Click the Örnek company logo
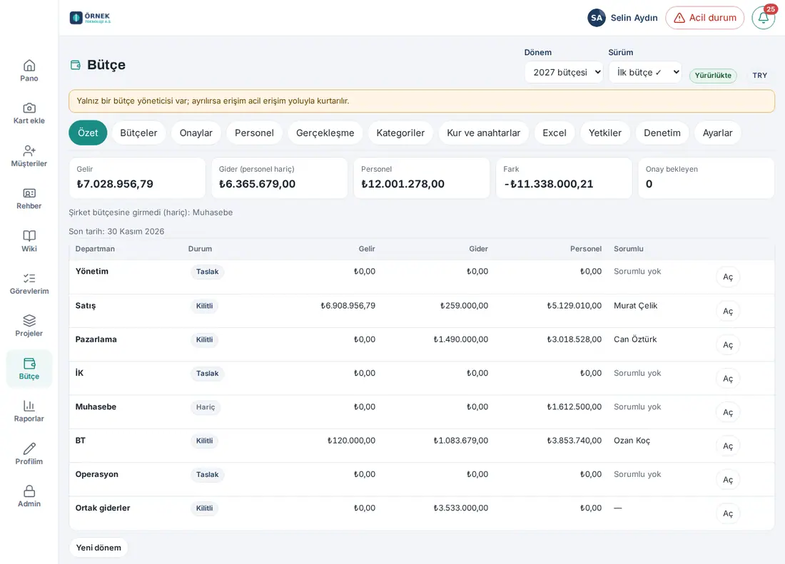This screenshot has height=564, width=785. 90,18
